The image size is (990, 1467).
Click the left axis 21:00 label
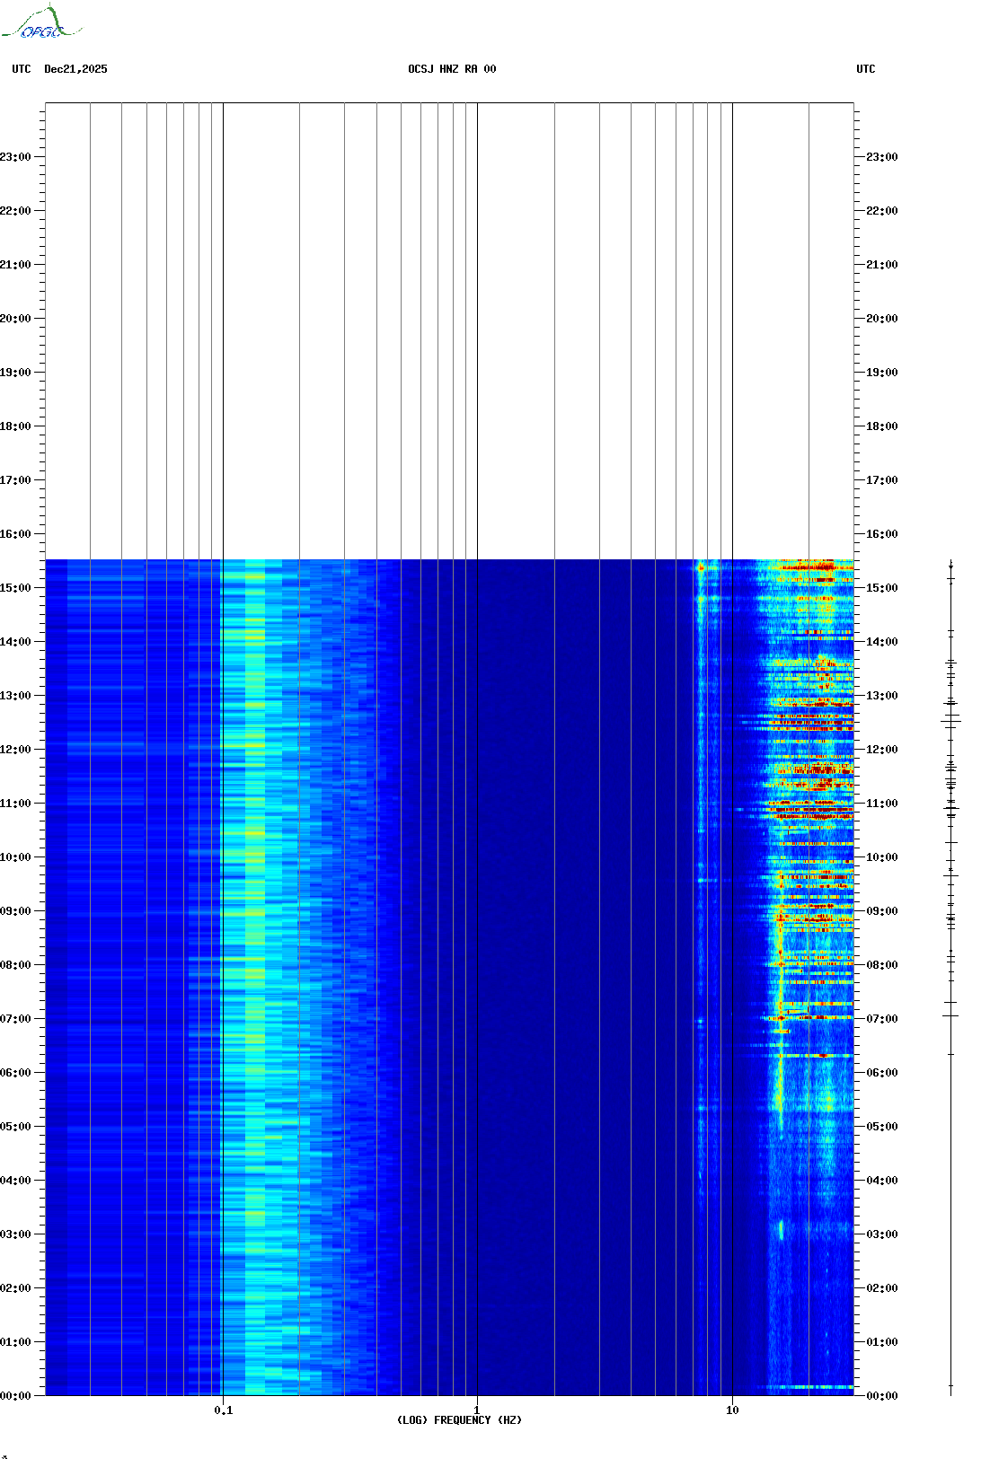(x=15, y=265)
